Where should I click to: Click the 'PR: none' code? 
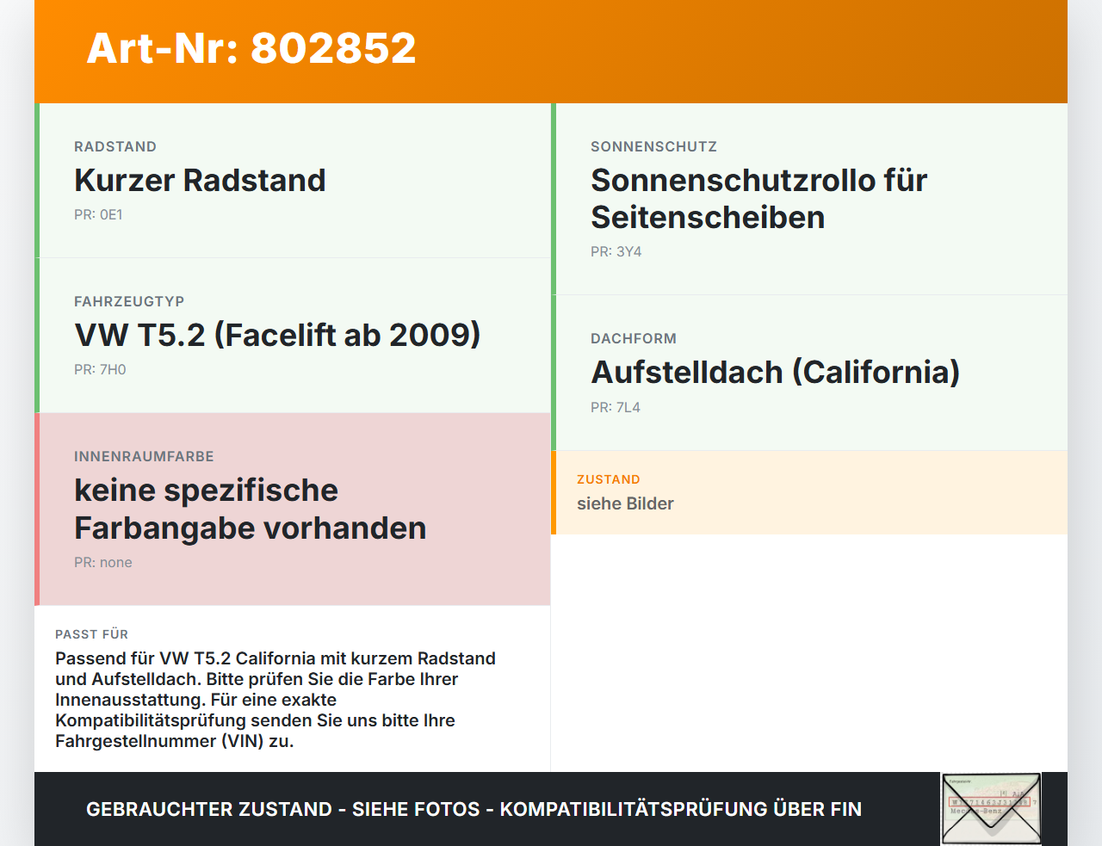103,562
